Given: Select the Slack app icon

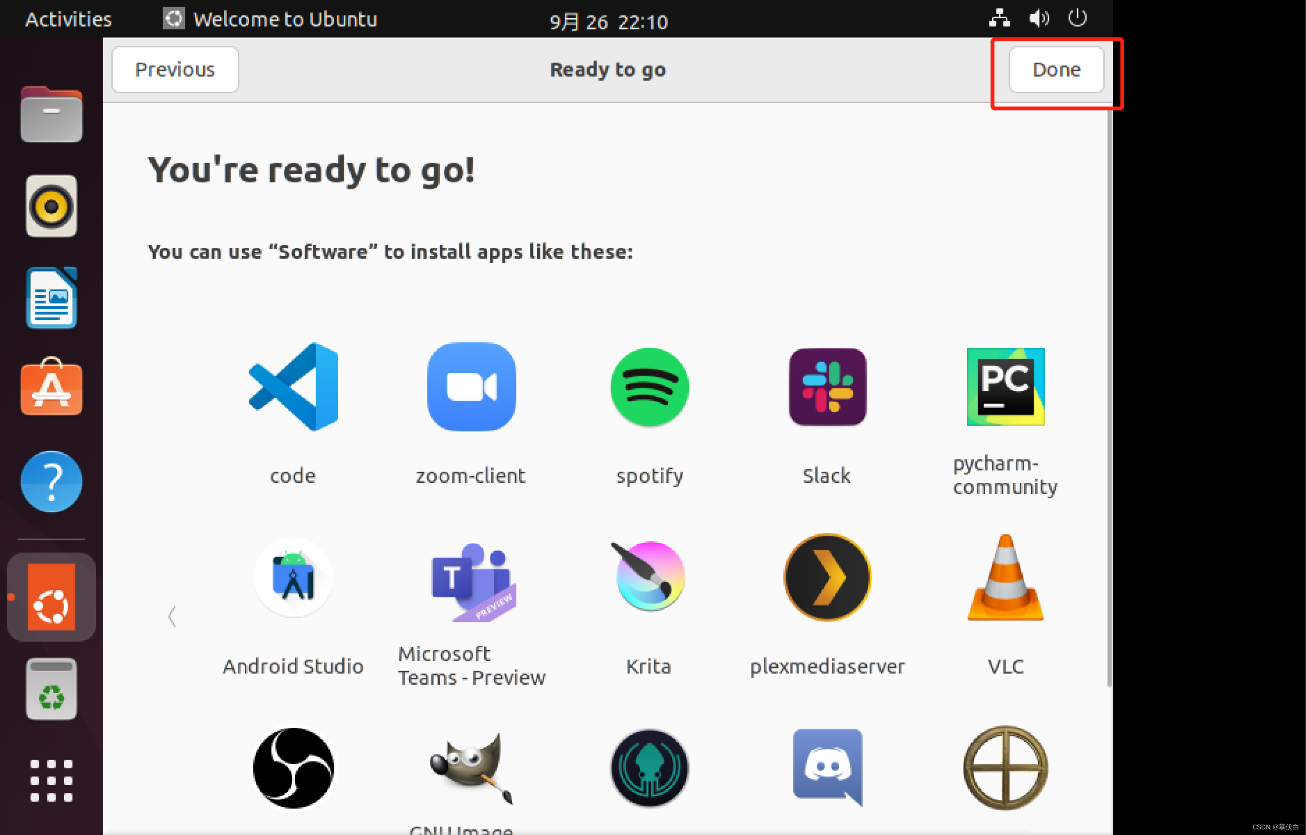Looking at the screenshot, I should coord(827,387).
